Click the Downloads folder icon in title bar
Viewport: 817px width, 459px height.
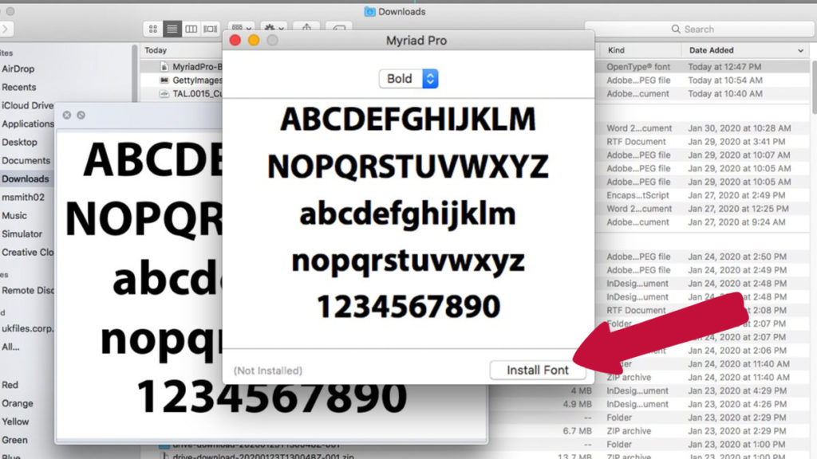369,11
